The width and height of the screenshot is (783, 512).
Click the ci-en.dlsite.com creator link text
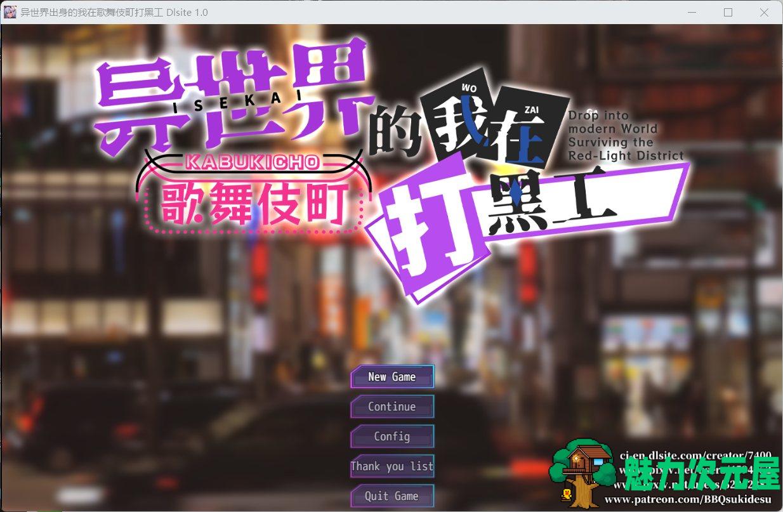click(695, 455)
